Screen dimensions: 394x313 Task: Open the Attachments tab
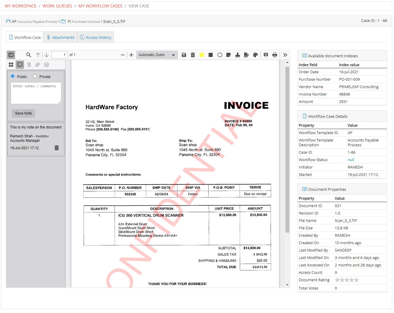[60, 37]
